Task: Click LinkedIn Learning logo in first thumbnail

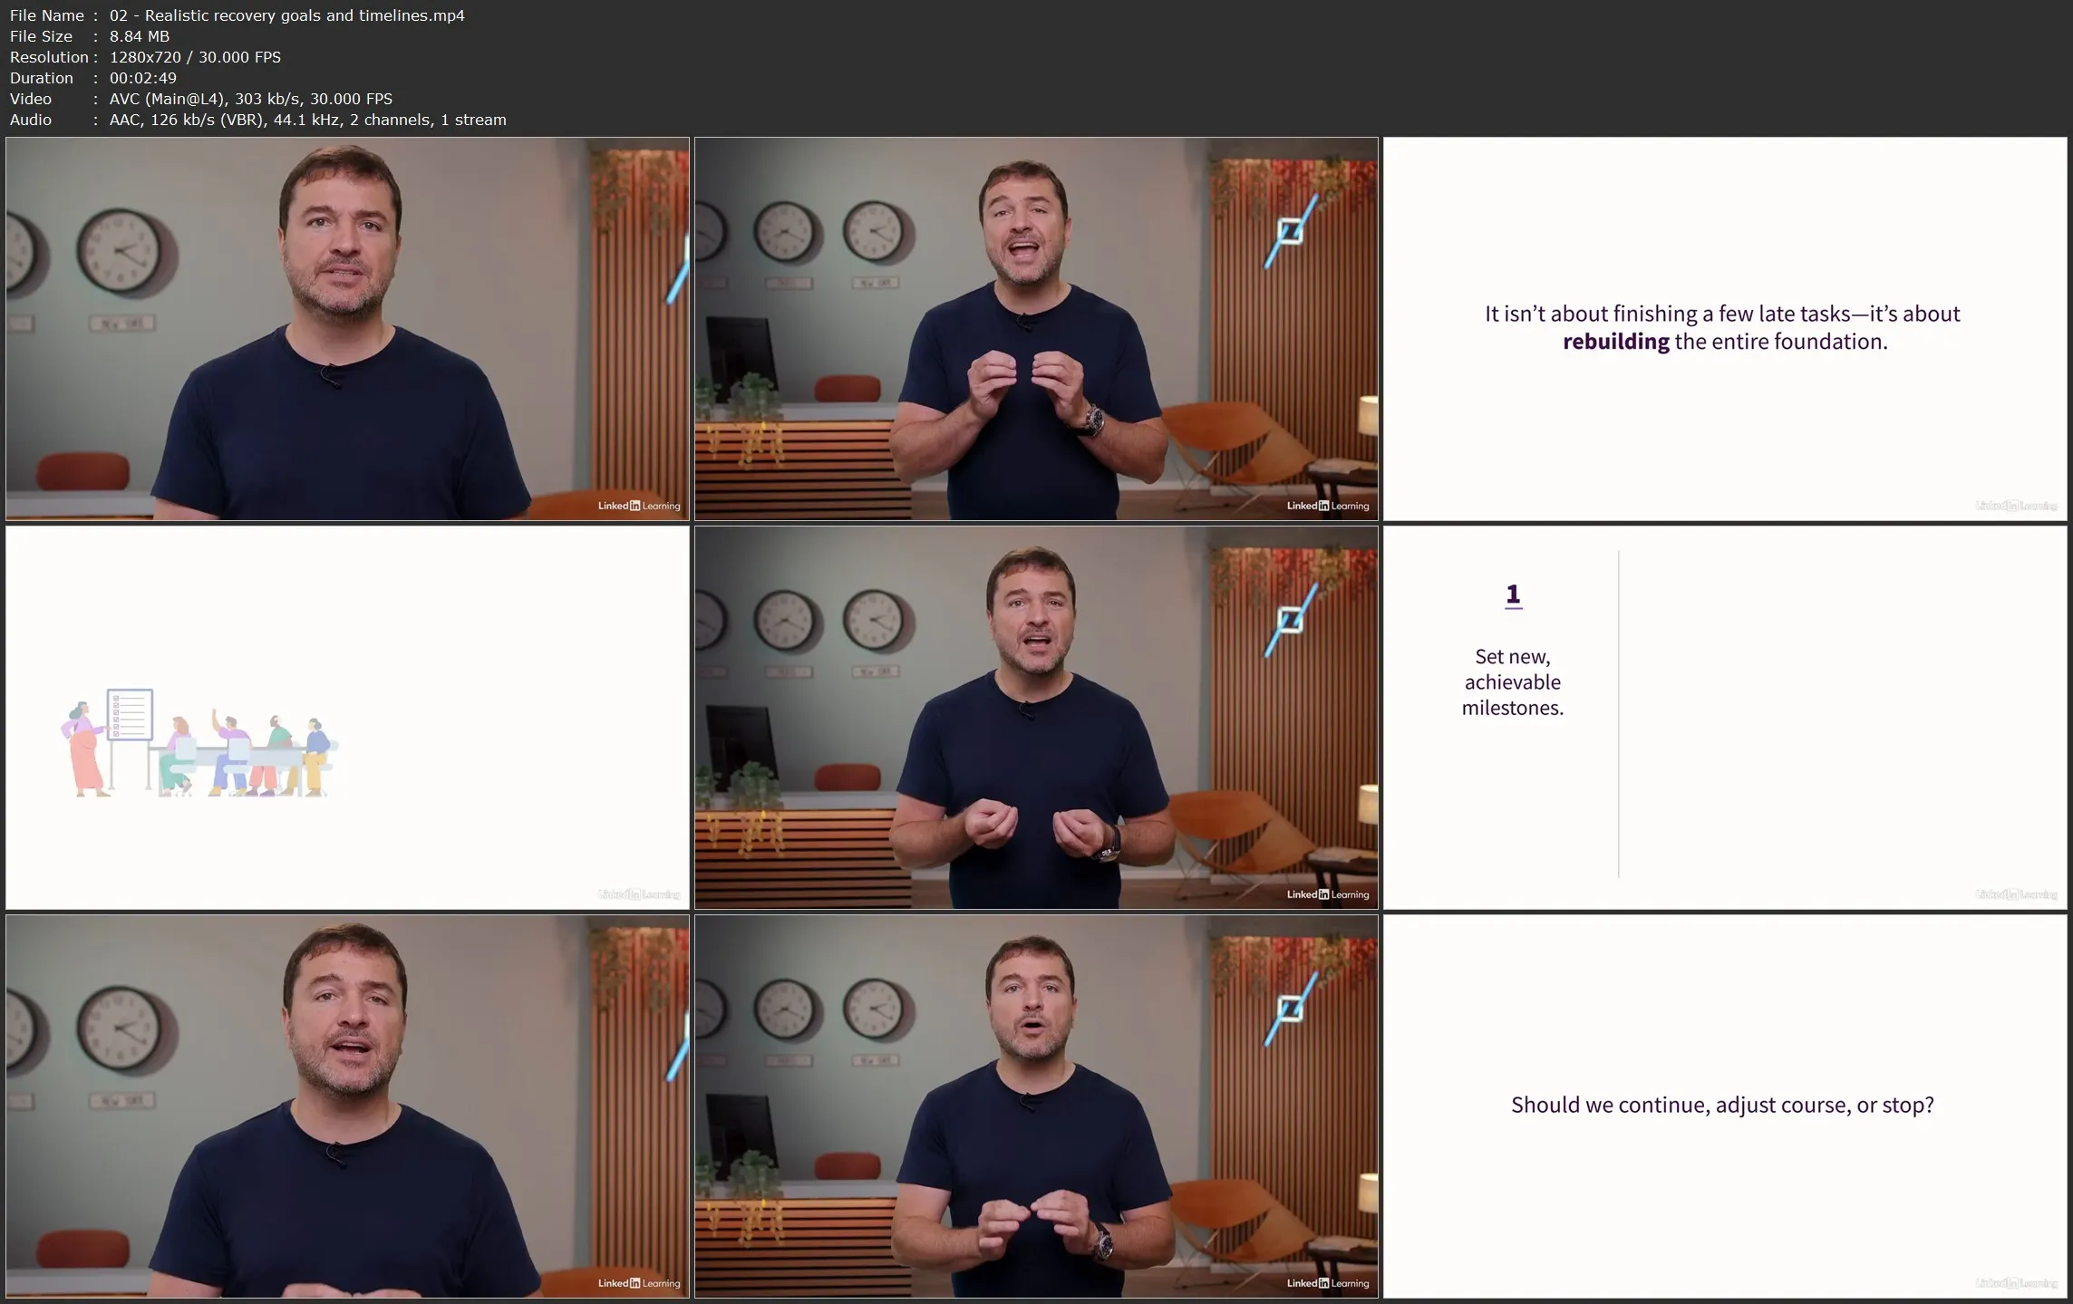Action: point(638,506)
